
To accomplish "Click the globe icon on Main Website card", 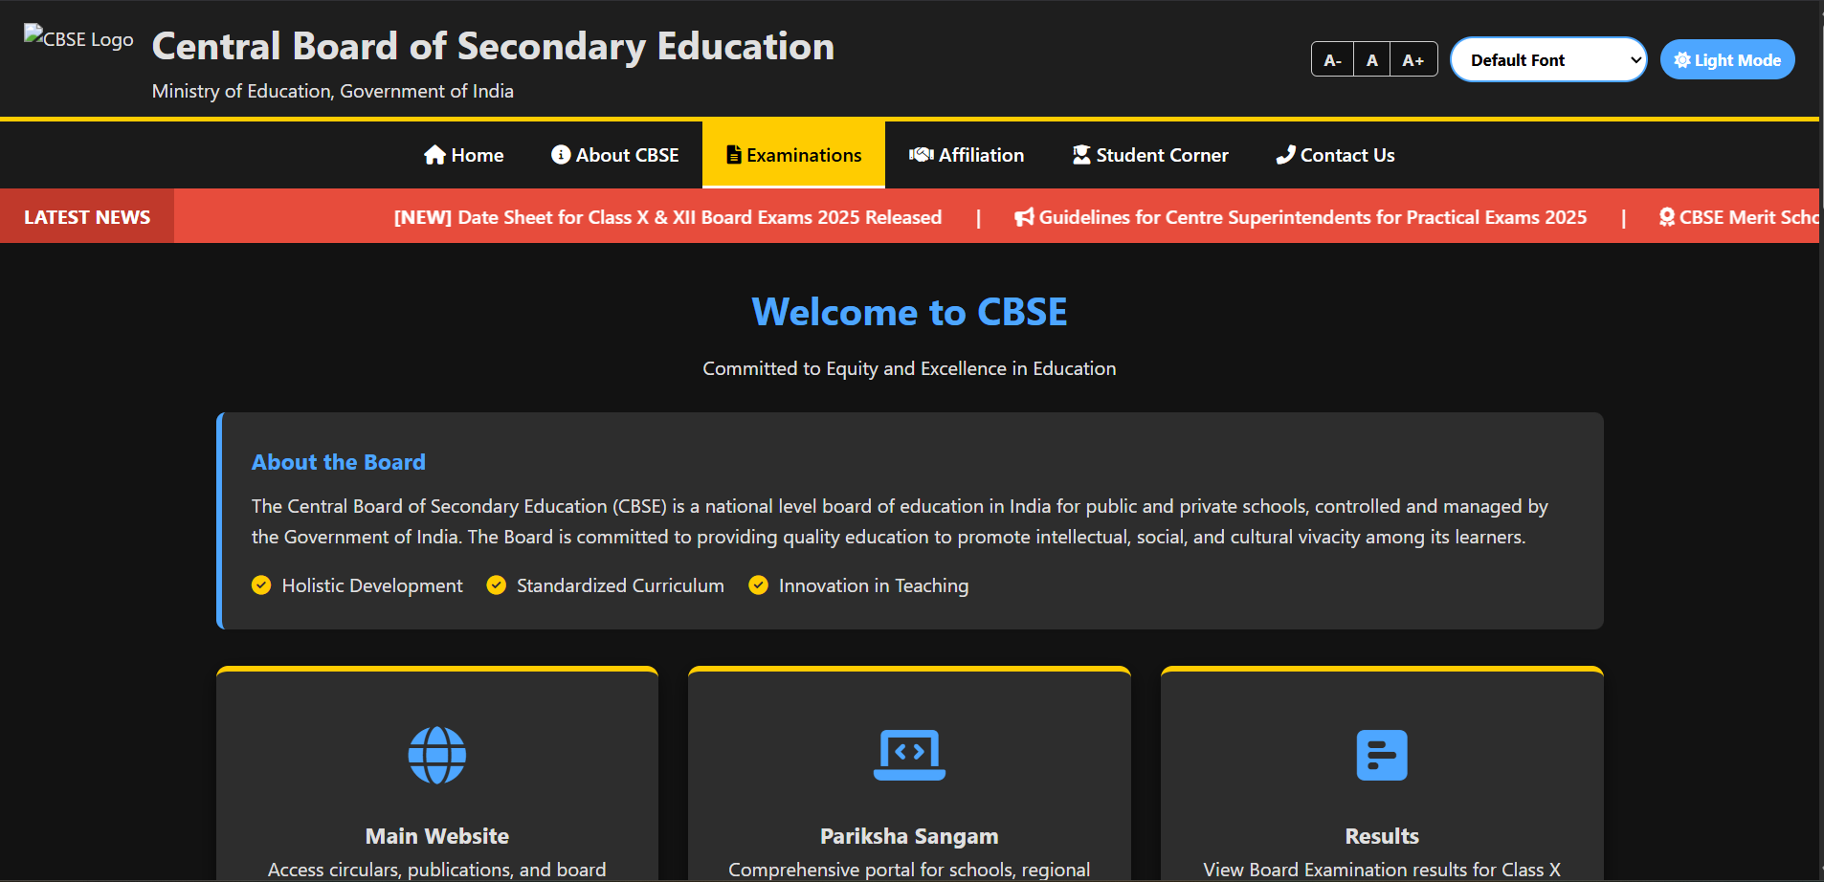I will tap(437, 755).
